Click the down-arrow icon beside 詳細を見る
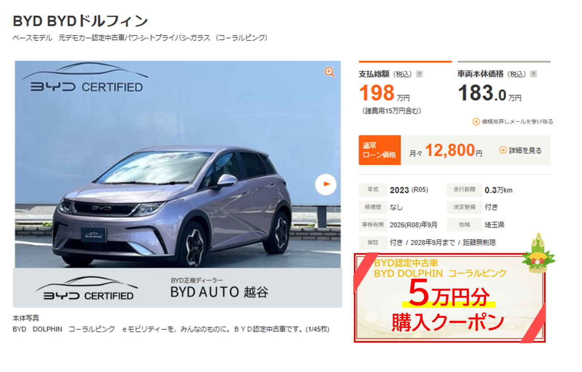Screen dimensions: 582x372 pyautogui.click(x=503, y=150)
